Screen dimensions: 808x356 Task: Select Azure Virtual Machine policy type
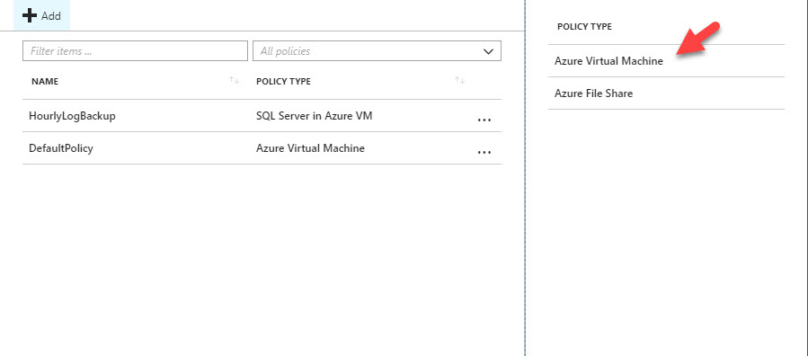point(608,61)
